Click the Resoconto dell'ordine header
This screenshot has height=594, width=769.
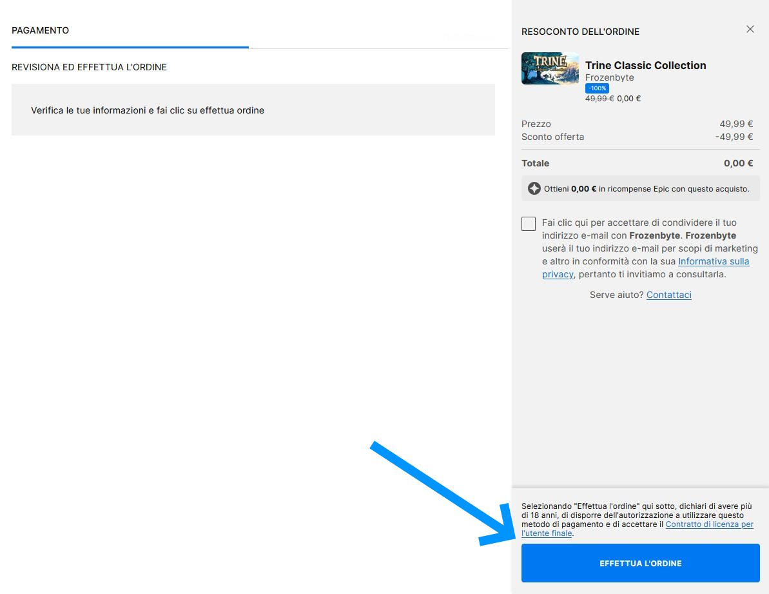click(x=580, y=32)
